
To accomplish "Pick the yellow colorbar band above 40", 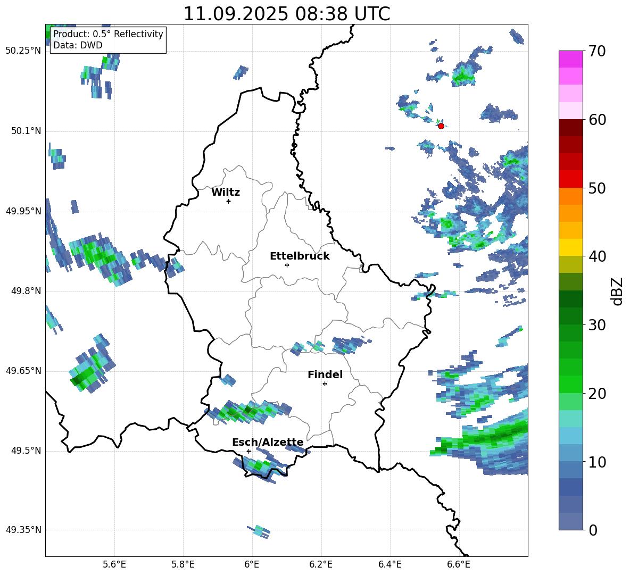I will click(570, 248).
